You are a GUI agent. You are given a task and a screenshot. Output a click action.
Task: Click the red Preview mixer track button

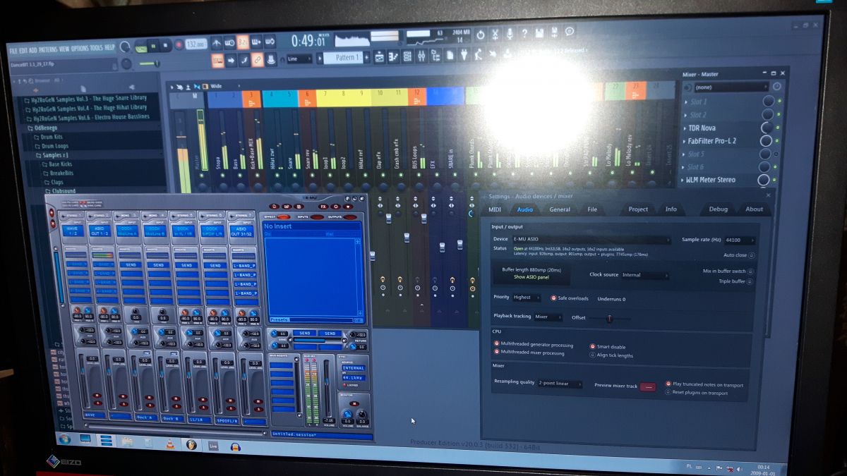coord(647,386)
